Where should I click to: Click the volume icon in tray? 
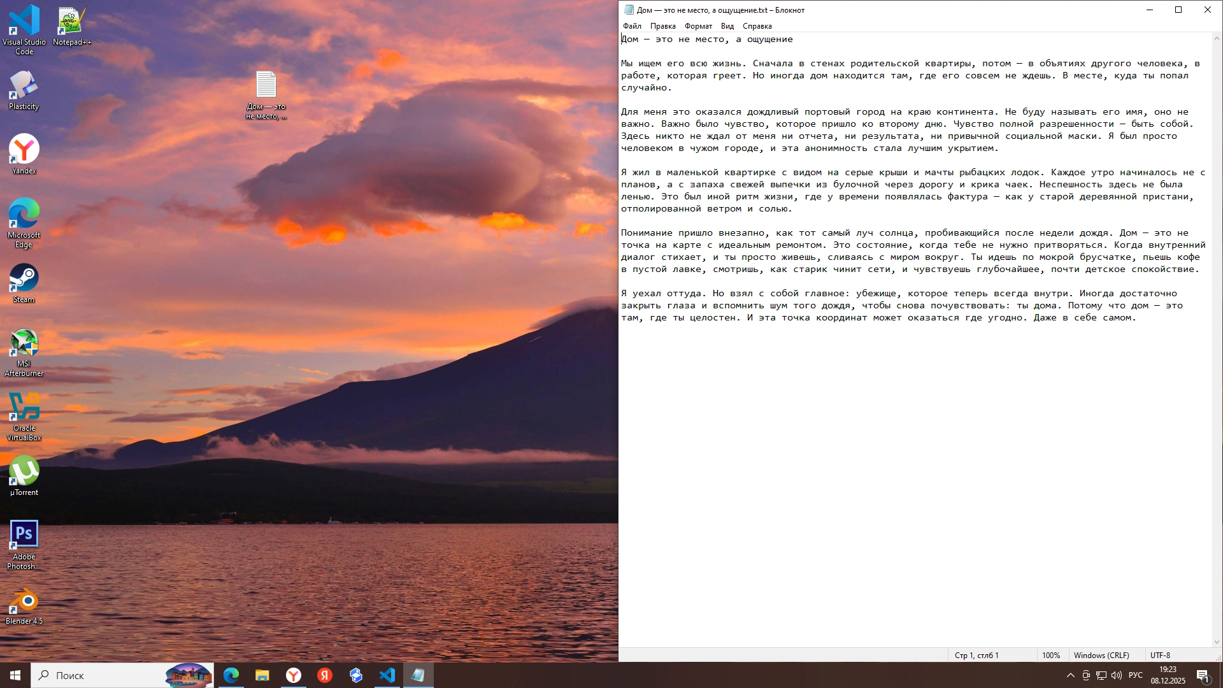click(1117, 675)
